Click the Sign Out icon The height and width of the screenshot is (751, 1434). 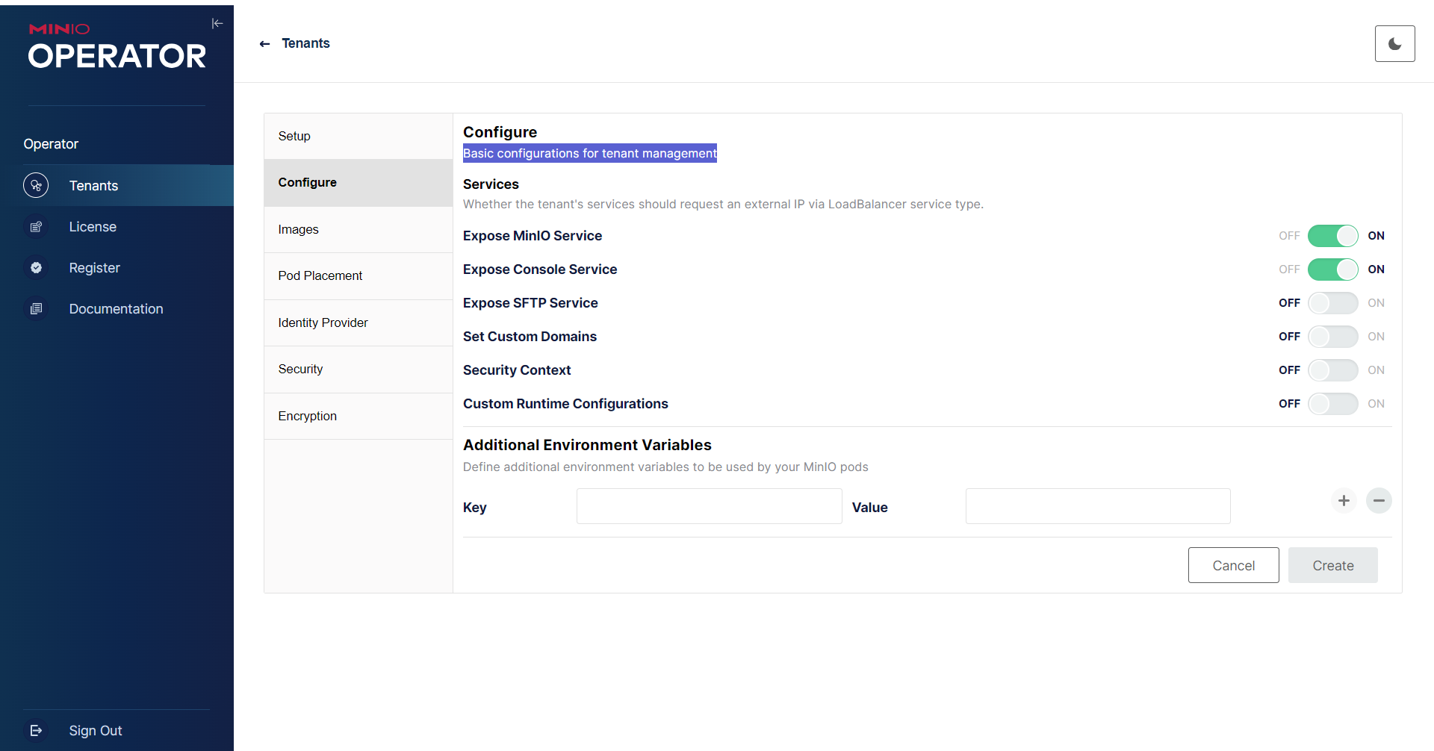pyautogui.click(x=36, y=731)
